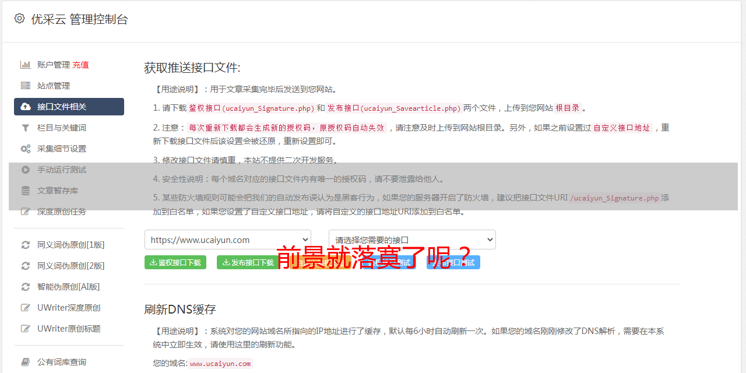
Task: Click the server icon for 站点管理
Action: pos(26,86)
